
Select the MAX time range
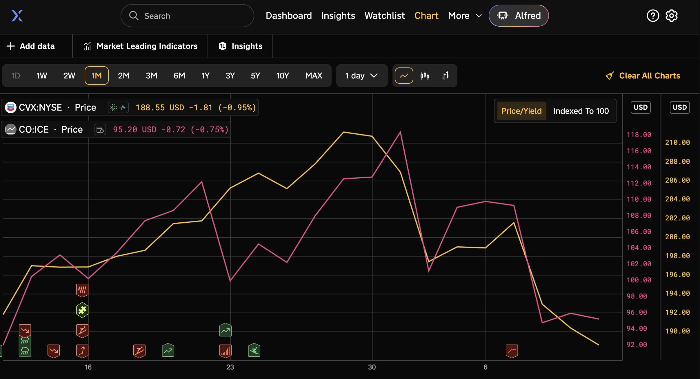point(314,76)
